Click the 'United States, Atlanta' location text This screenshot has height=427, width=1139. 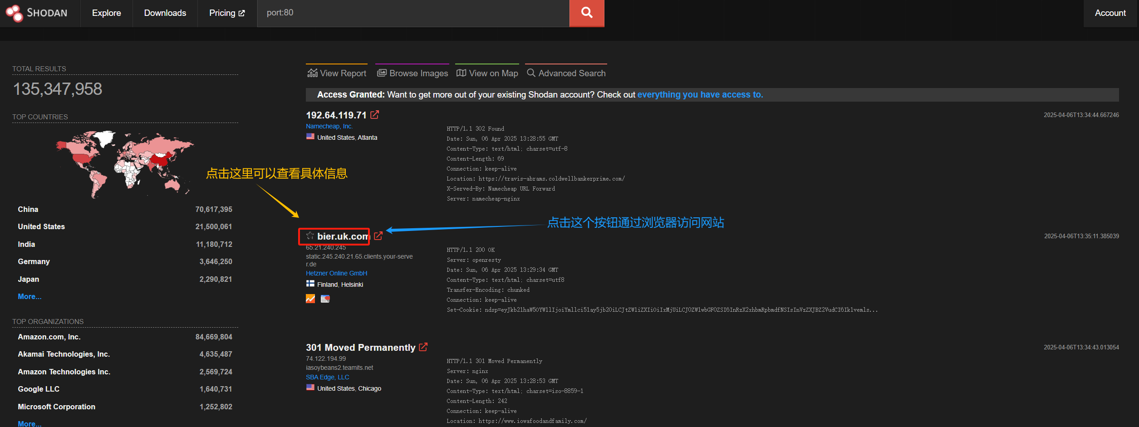tap(347, 137)
